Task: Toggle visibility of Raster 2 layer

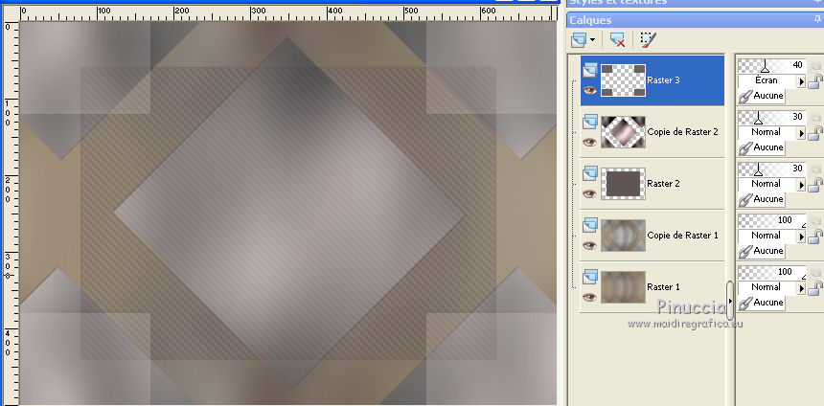Action: pos(589,193)
